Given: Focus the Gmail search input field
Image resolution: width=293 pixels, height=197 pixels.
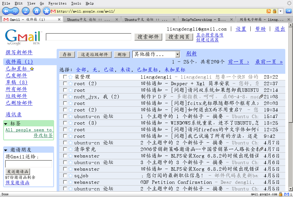Looking at the screenshot, I should point(89,37).
